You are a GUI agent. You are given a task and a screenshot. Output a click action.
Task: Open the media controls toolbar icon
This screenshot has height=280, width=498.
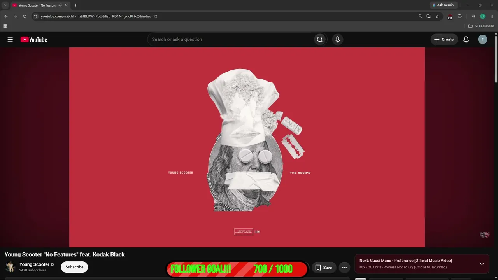[473, 16]
